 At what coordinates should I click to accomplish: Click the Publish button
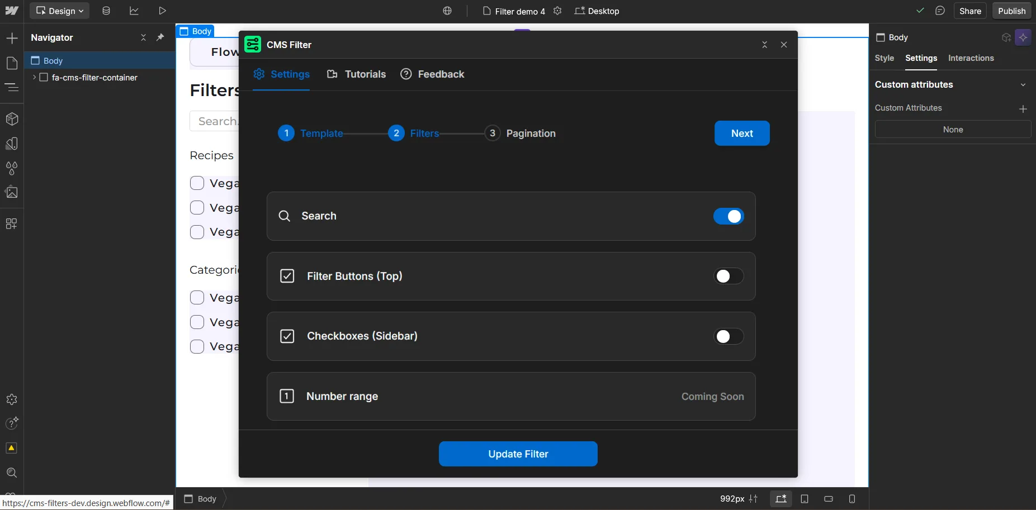pos(1012,11)
